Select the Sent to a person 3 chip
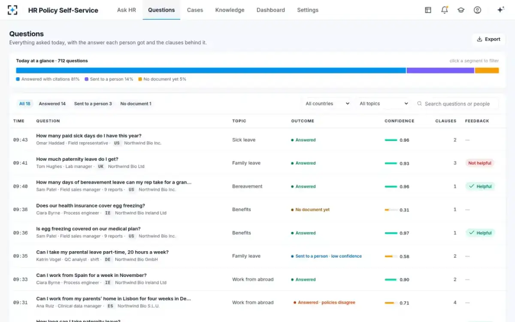This screenshot has height=322, width=515. (x=93, y=103)
